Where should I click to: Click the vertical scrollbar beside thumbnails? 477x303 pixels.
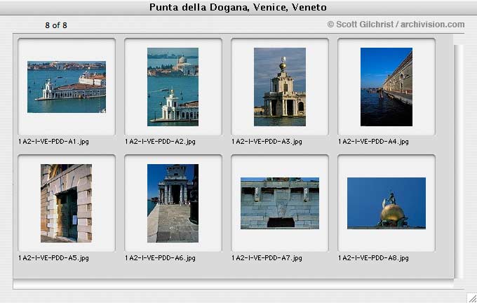coord(459,161)
